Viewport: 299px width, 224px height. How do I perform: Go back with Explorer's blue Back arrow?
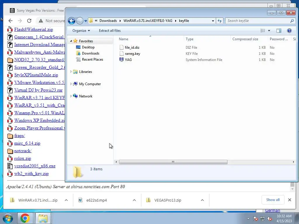coord(72,21)
